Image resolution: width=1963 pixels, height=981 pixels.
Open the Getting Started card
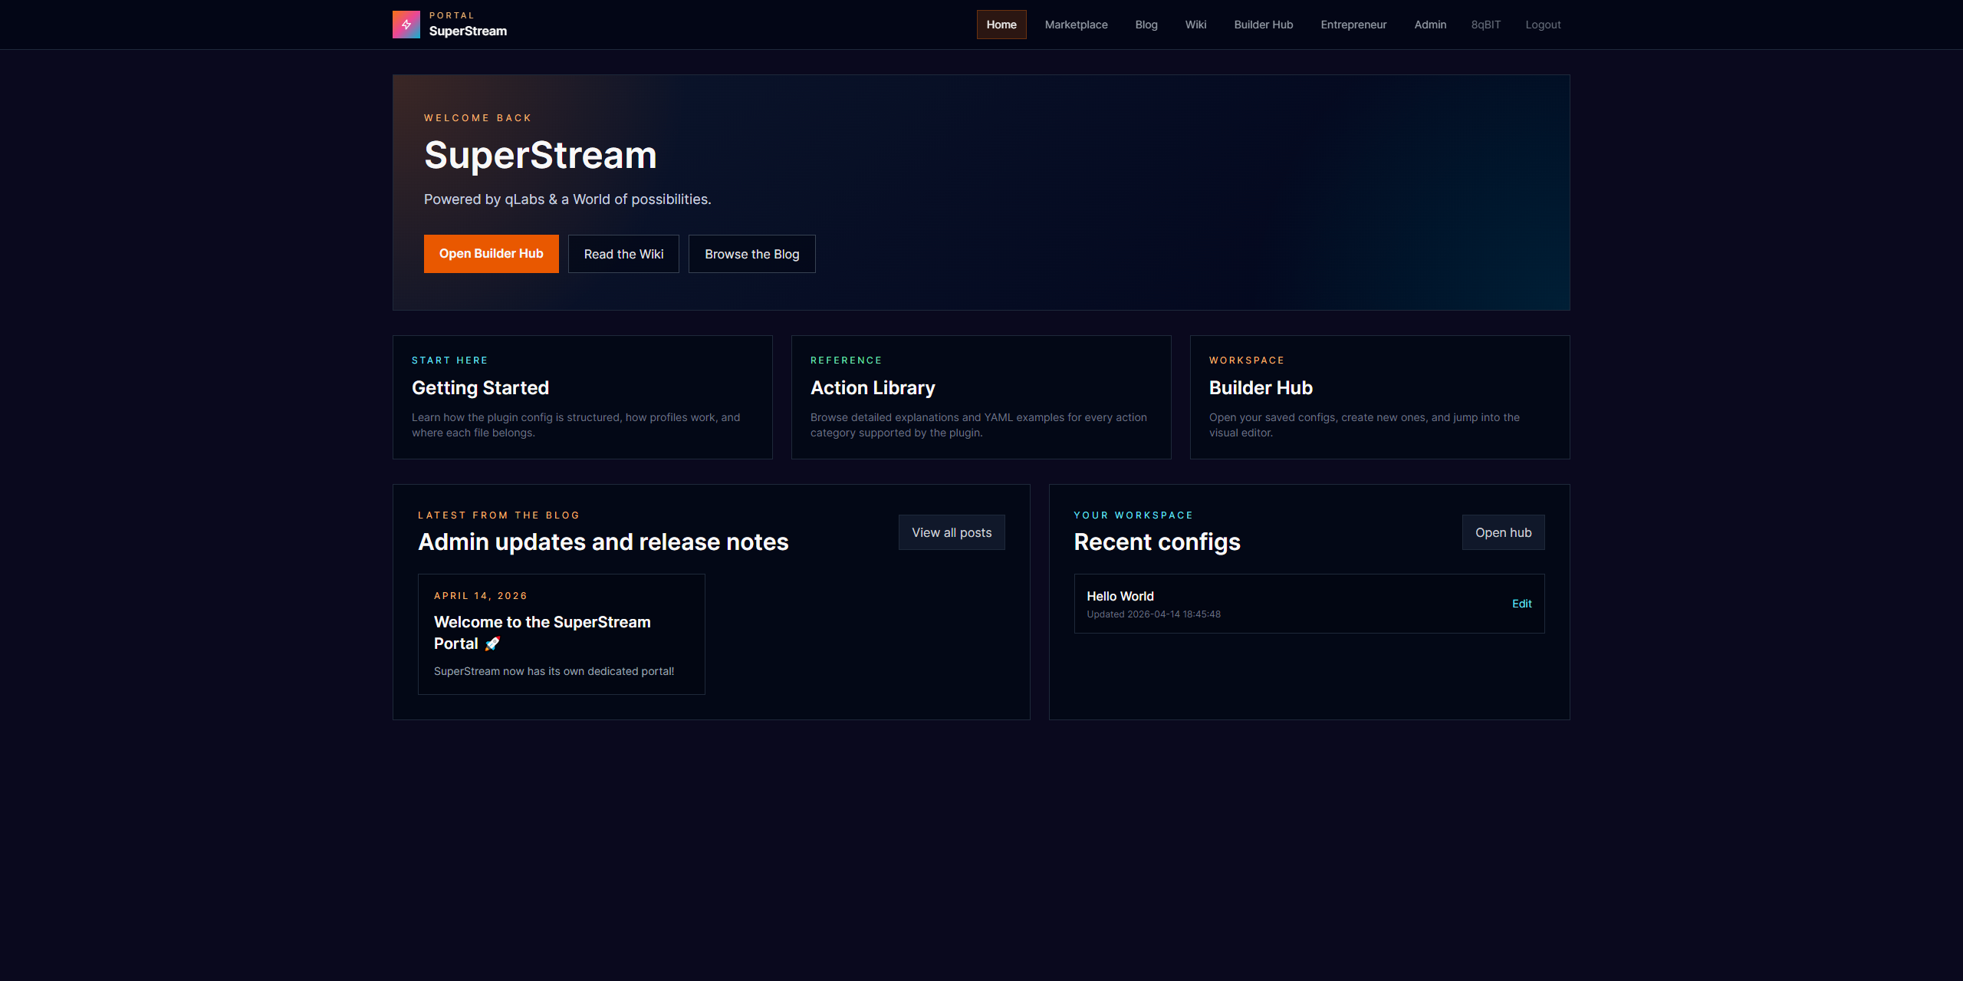coord(582,397)
